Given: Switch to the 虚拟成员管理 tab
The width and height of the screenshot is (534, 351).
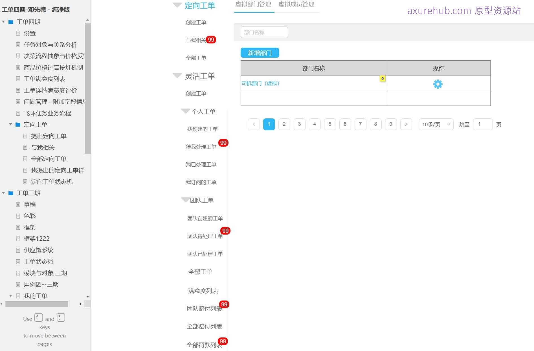Looking at the screenshot, I should point(296,5).
